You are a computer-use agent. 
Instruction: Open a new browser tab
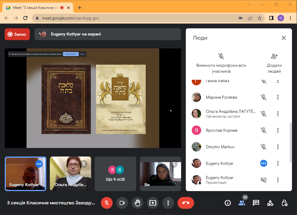pos(80,8)
